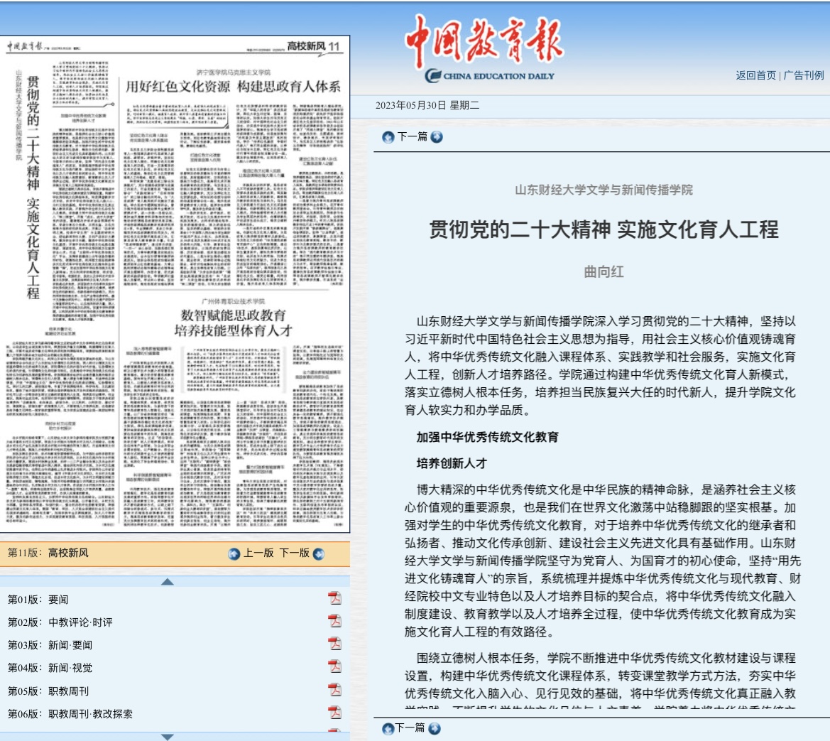Go to 返回首页 link
Viewport: 830px width, 741px height.
[x=755, y=75]
